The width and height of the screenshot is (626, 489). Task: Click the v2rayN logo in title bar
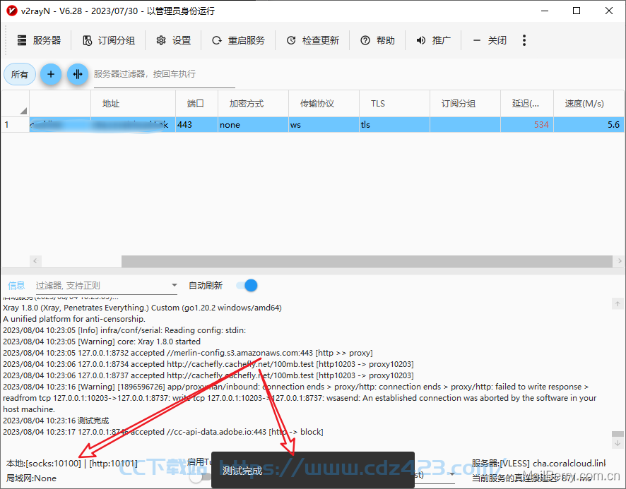tap(11, 11)
